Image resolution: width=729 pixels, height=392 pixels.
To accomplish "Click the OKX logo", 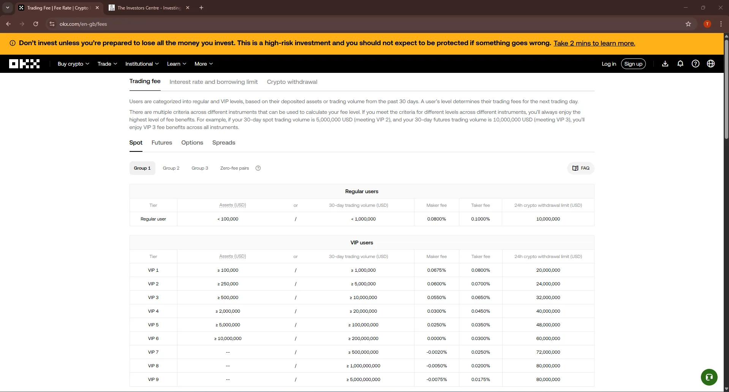I will pyautogui.click(x=24, y=64).
